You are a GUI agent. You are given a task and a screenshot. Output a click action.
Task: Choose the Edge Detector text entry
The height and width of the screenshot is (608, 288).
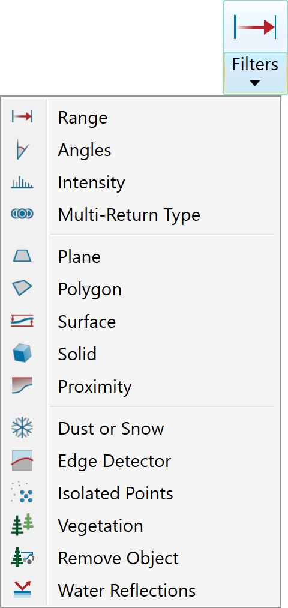point(115,461)
